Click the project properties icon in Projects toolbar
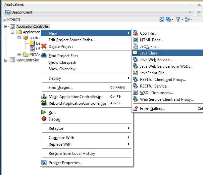This screenshot has height=175, width=203. tap(162, 19)
